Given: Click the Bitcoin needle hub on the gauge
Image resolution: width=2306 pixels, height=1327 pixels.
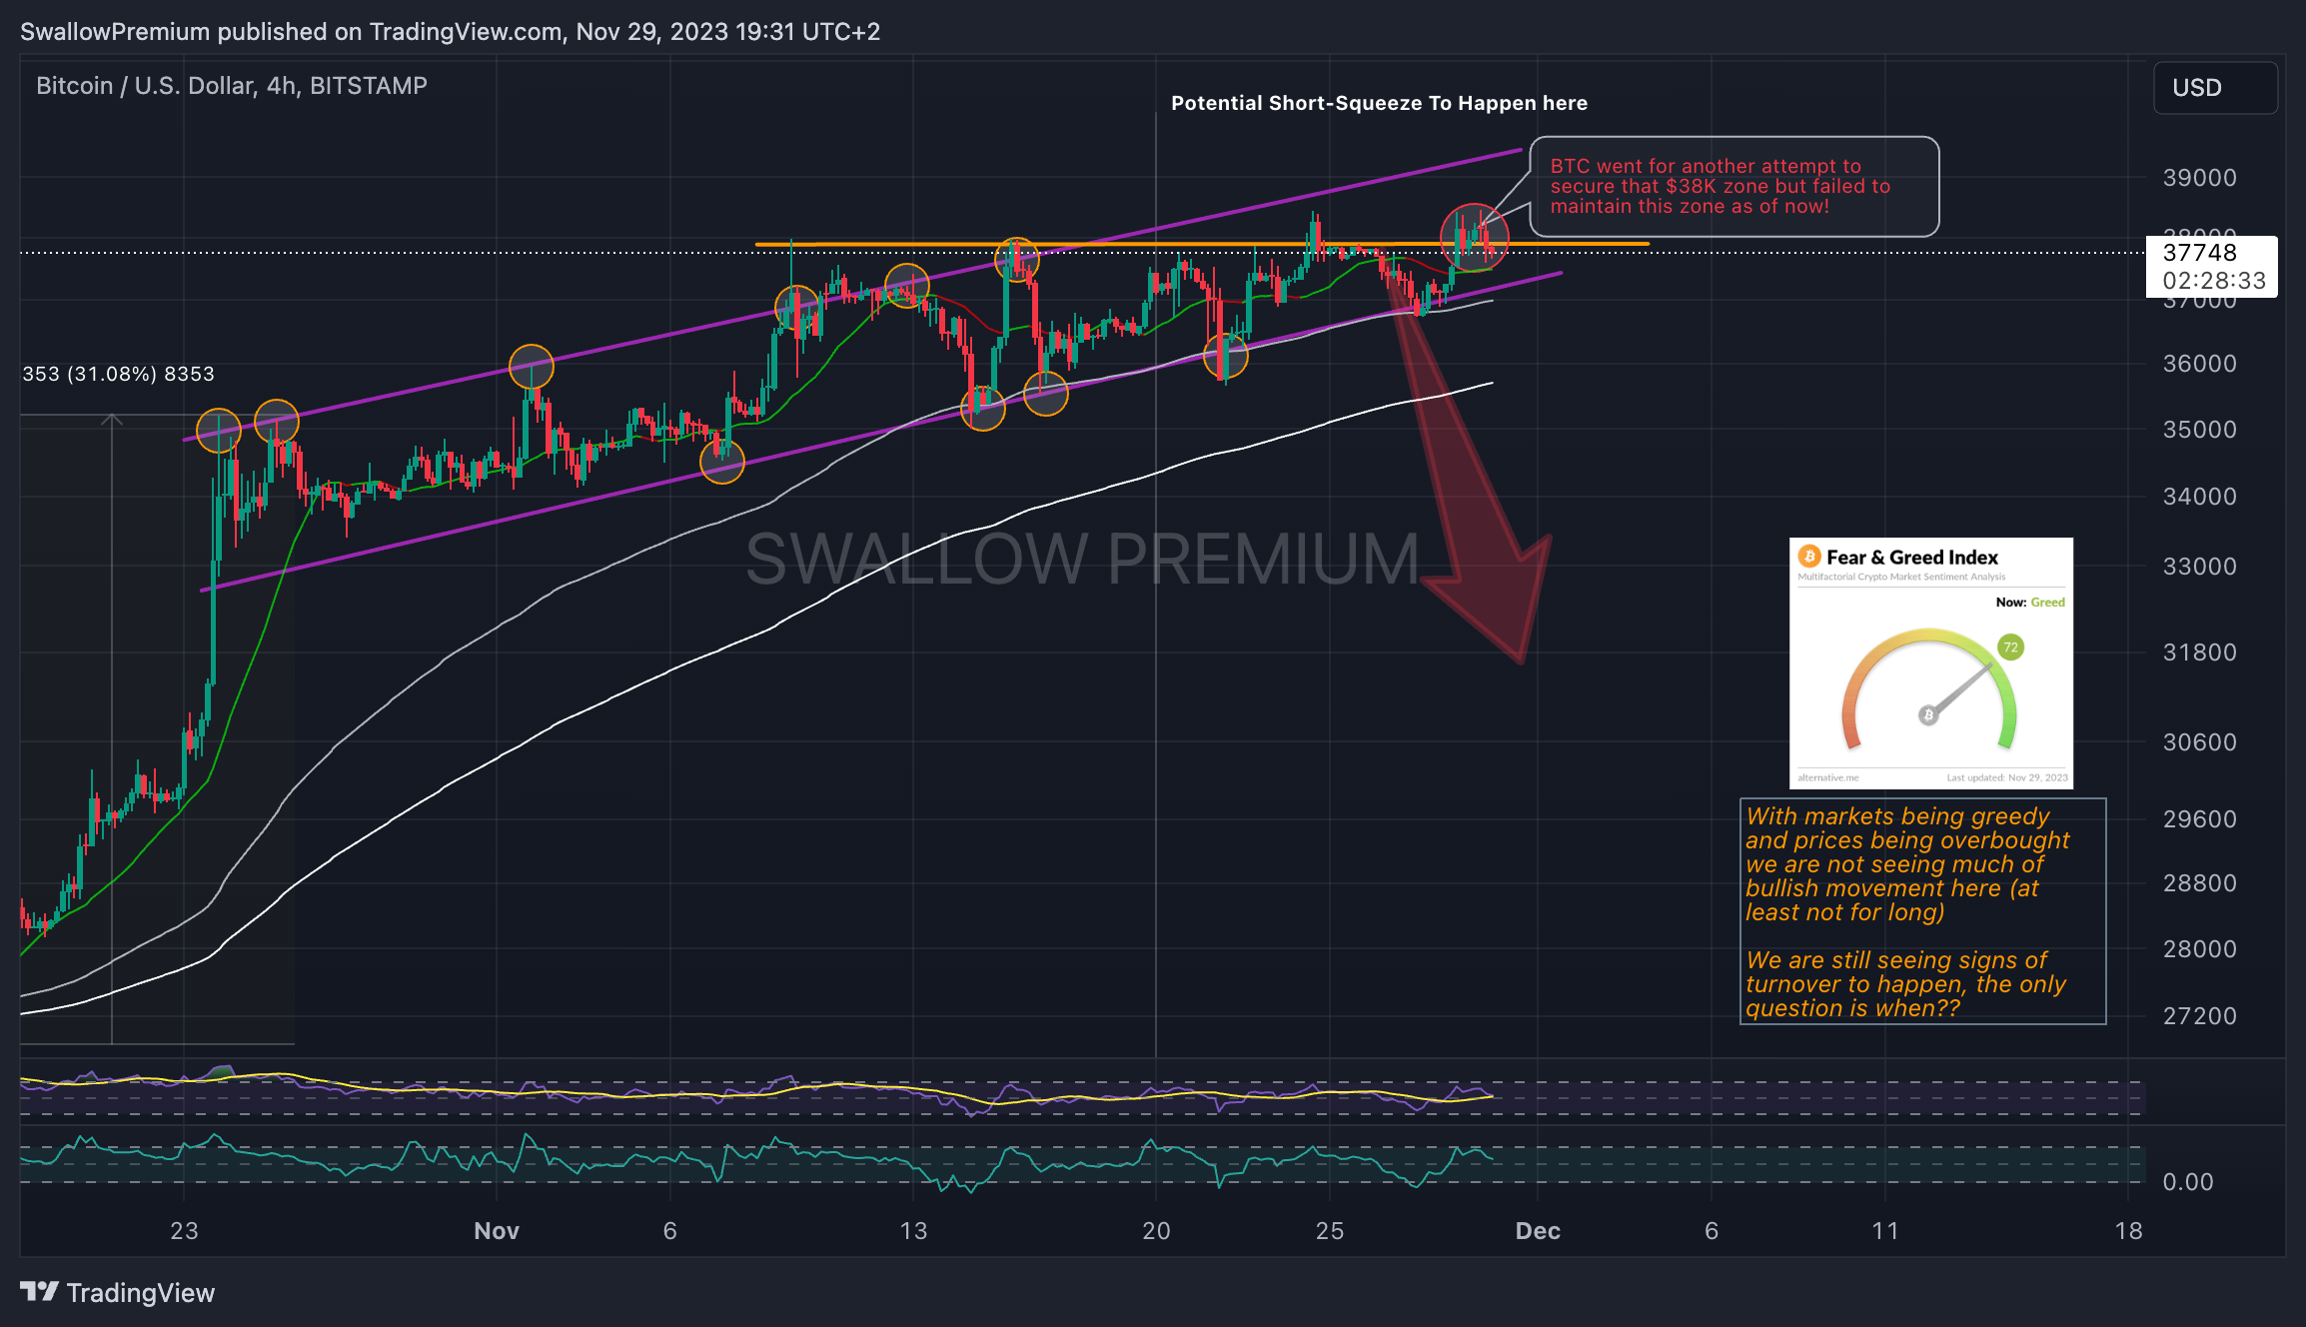Looking at the screenshot, I should point(1928,714).
